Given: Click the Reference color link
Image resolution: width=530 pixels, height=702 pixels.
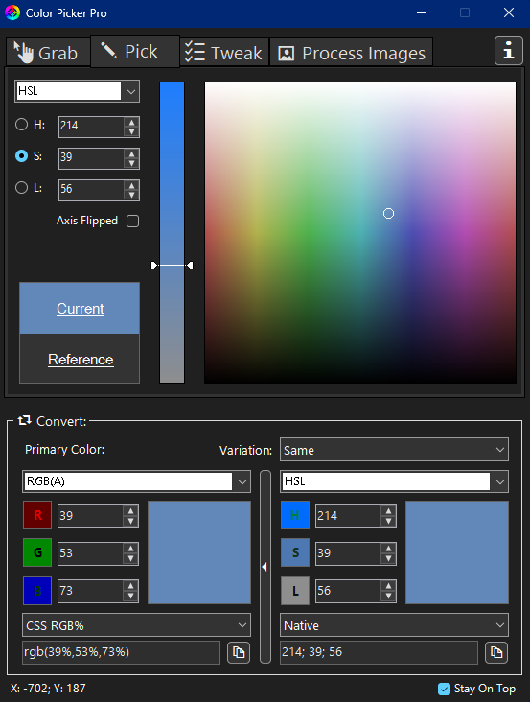Looking at the screenshot, I should (x=81, y=359).
